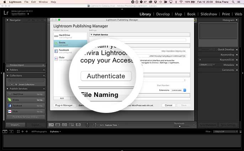Collapse the Navigator panel triangle
Image resolution: width=244 pixels, height=151 pixels.
click(x=7, y=20)
